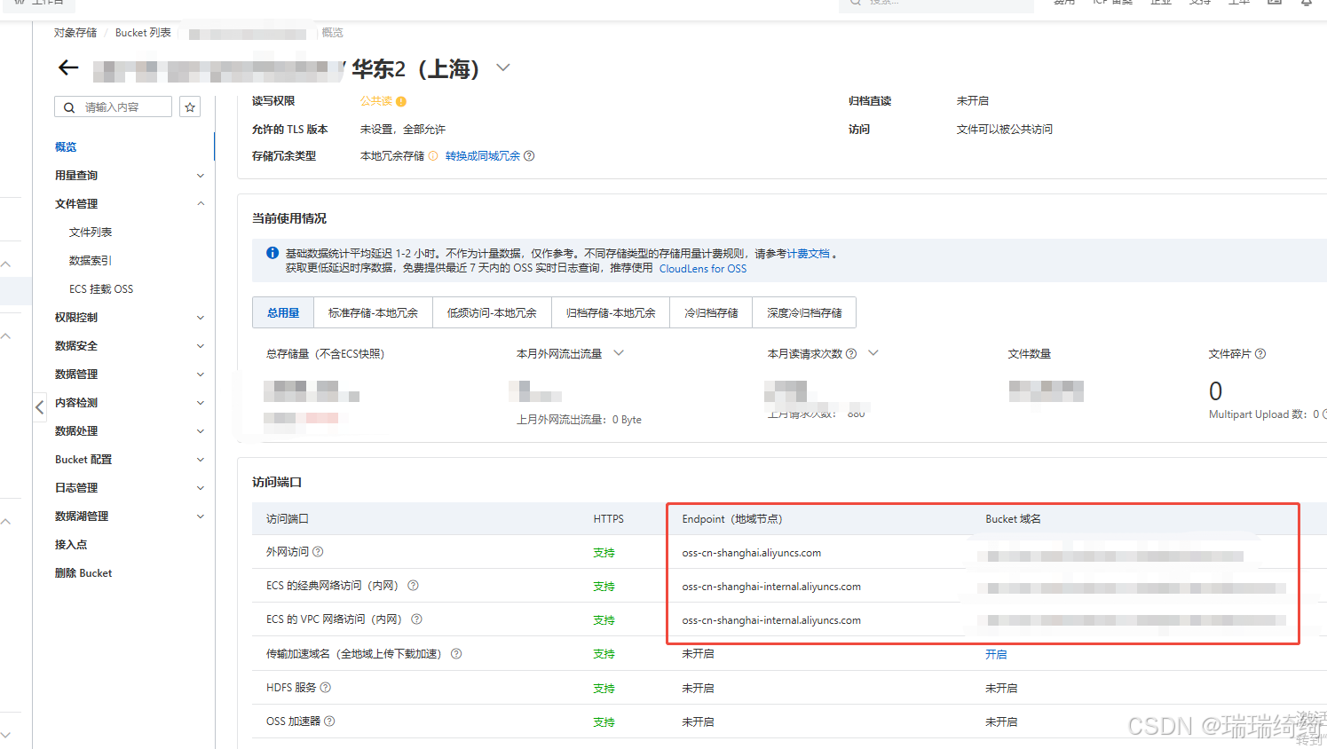Click the warning icon next to 公共读
Image resolution: width=1327 pixels, height=749 pixels.
coord(401,101)
